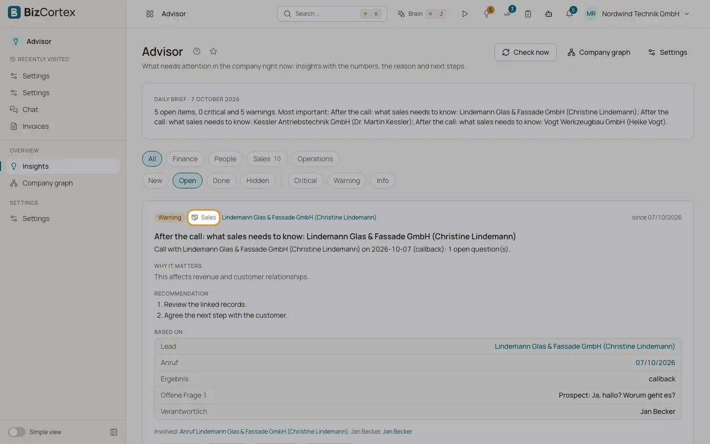This screenshot has width=710, height=444.
Task: Click the clipboard checklist icon
Action: click(x=528, y=14)
